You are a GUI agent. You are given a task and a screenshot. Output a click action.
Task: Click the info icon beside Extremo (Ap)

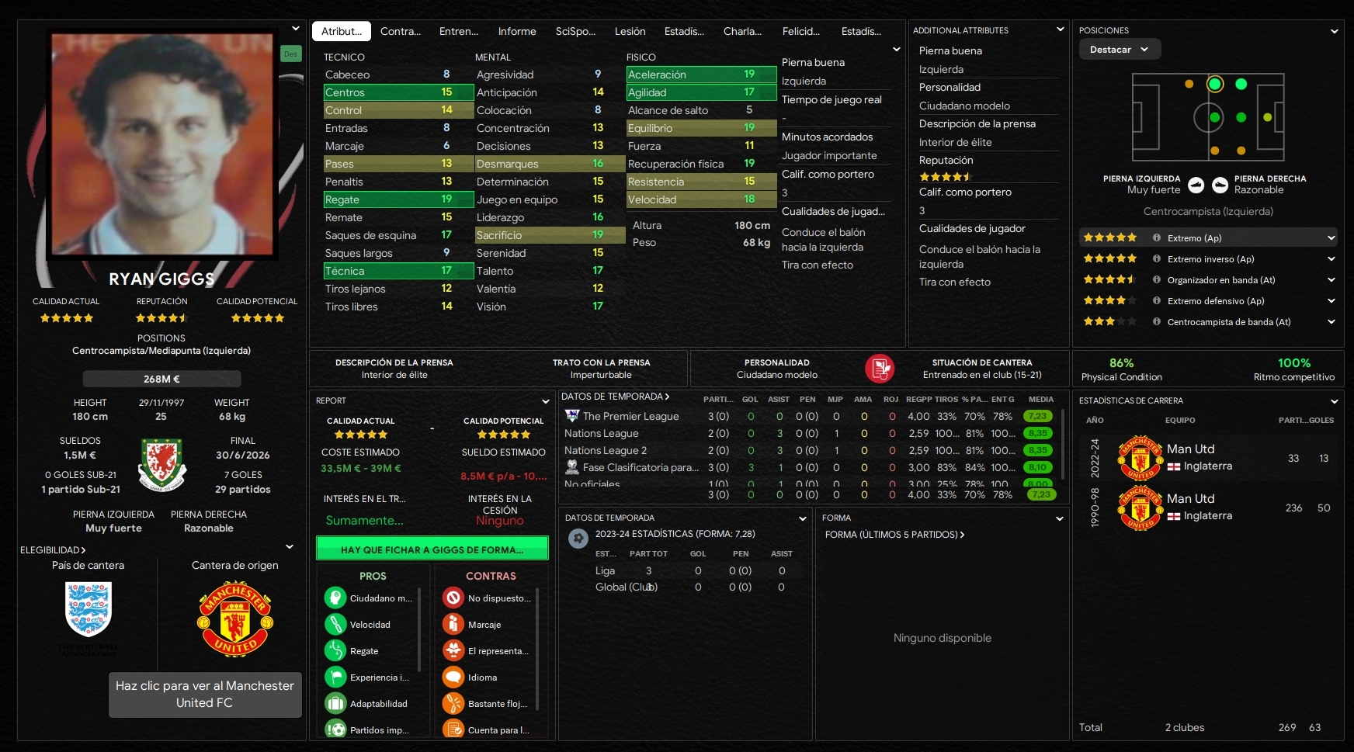coord(1157,238)
